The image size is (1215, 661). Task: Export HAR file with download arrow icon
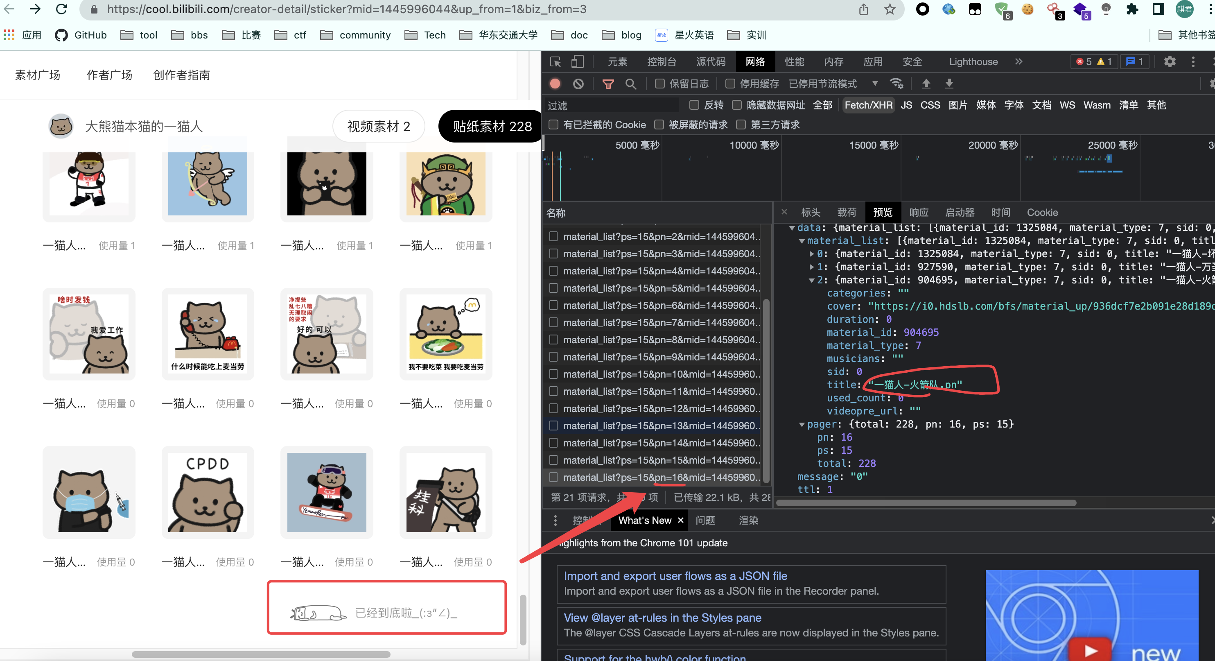[x=949, y=84]
